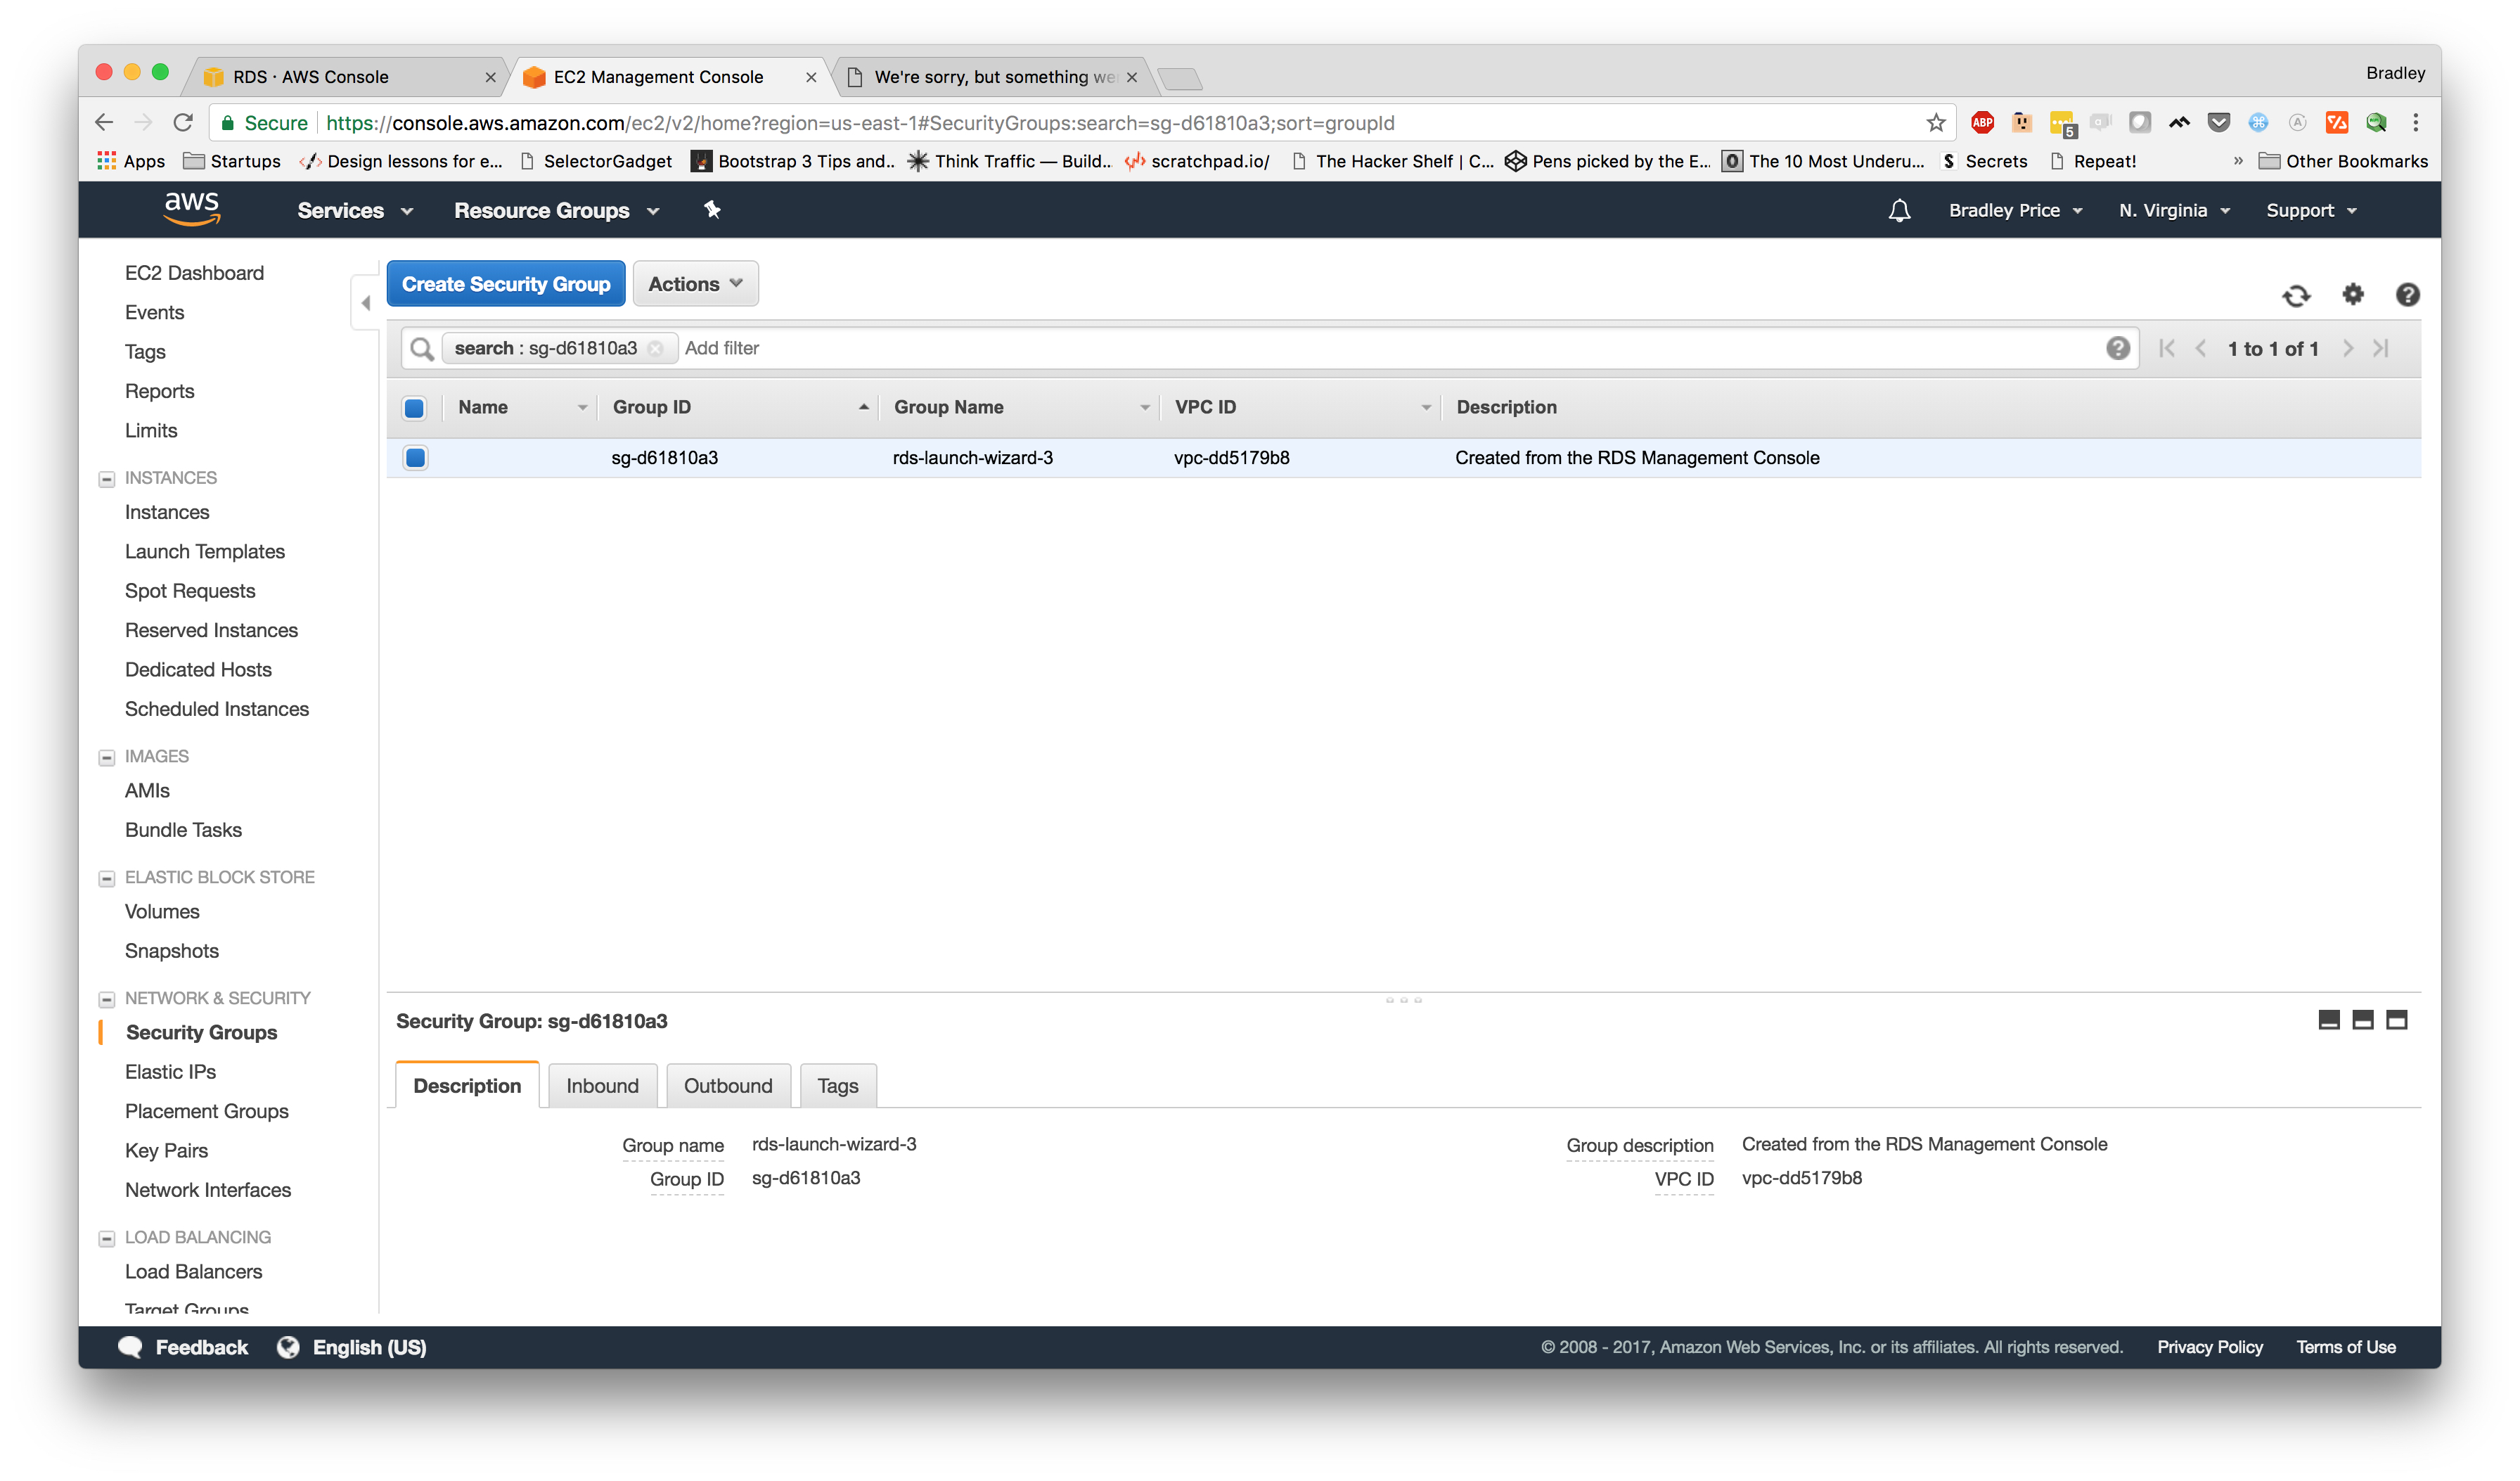Click the browser address bar URL
The image size is (2520, 1481).
tap(860, 123)
